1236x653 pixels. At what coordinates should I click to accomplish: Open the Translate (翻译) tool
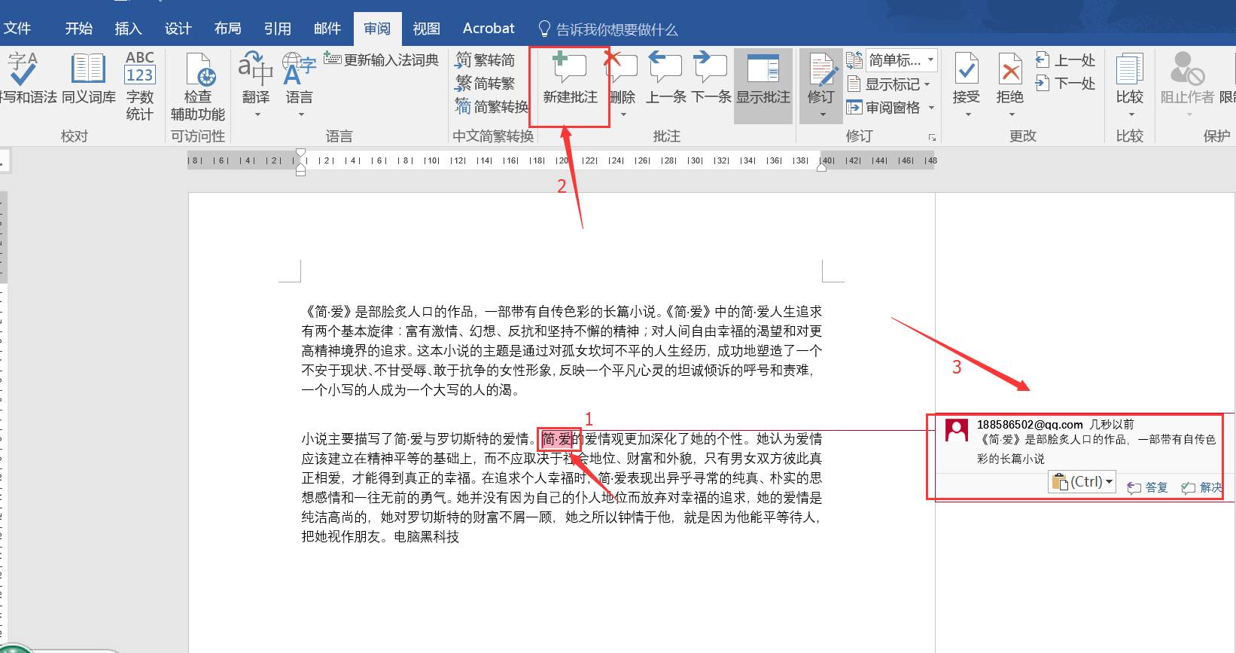click(x=256, y=78)
